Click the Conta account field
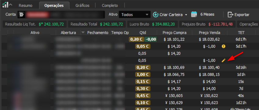 61,15
